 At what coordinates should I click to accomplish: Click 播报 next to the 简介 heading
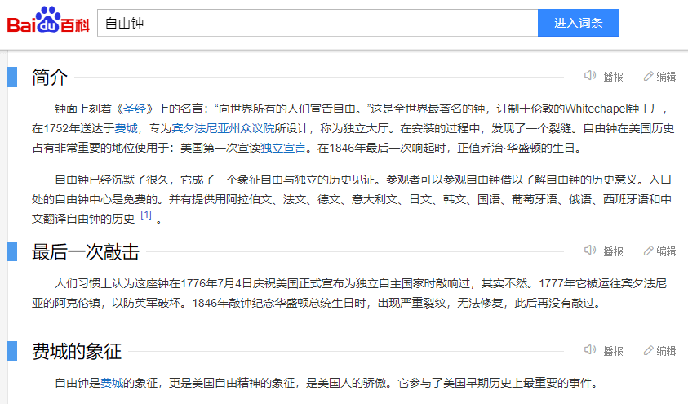(613, 77)
